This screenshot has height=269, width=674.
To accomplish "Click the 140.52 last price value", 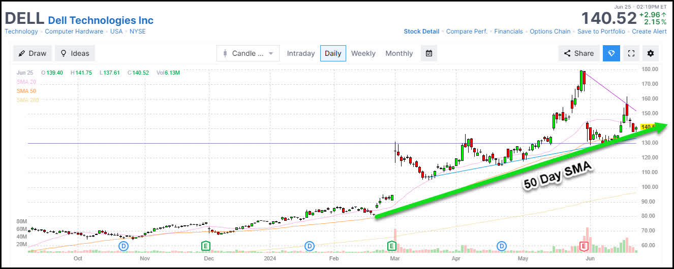I will (x=609, y=18).
